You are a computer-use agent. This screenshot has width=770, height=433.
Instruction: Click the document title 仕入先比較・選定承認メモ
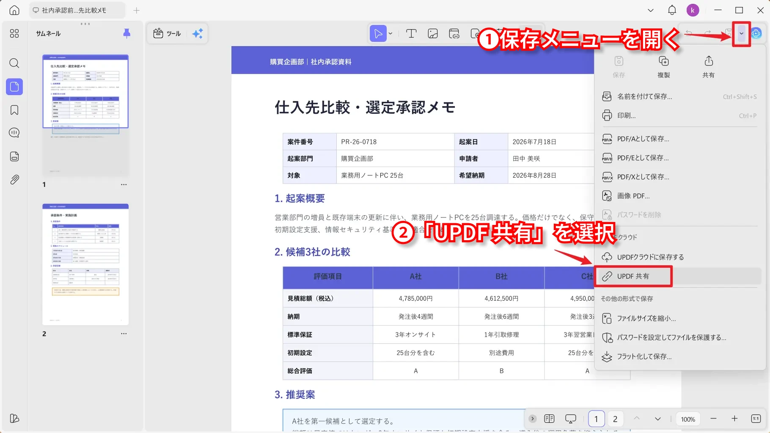click(x=365, y=107)
